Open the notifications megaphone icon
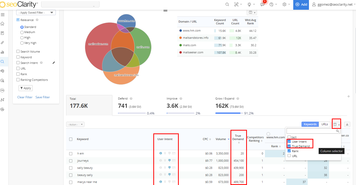Screen dimensions: 356x185 262,4
